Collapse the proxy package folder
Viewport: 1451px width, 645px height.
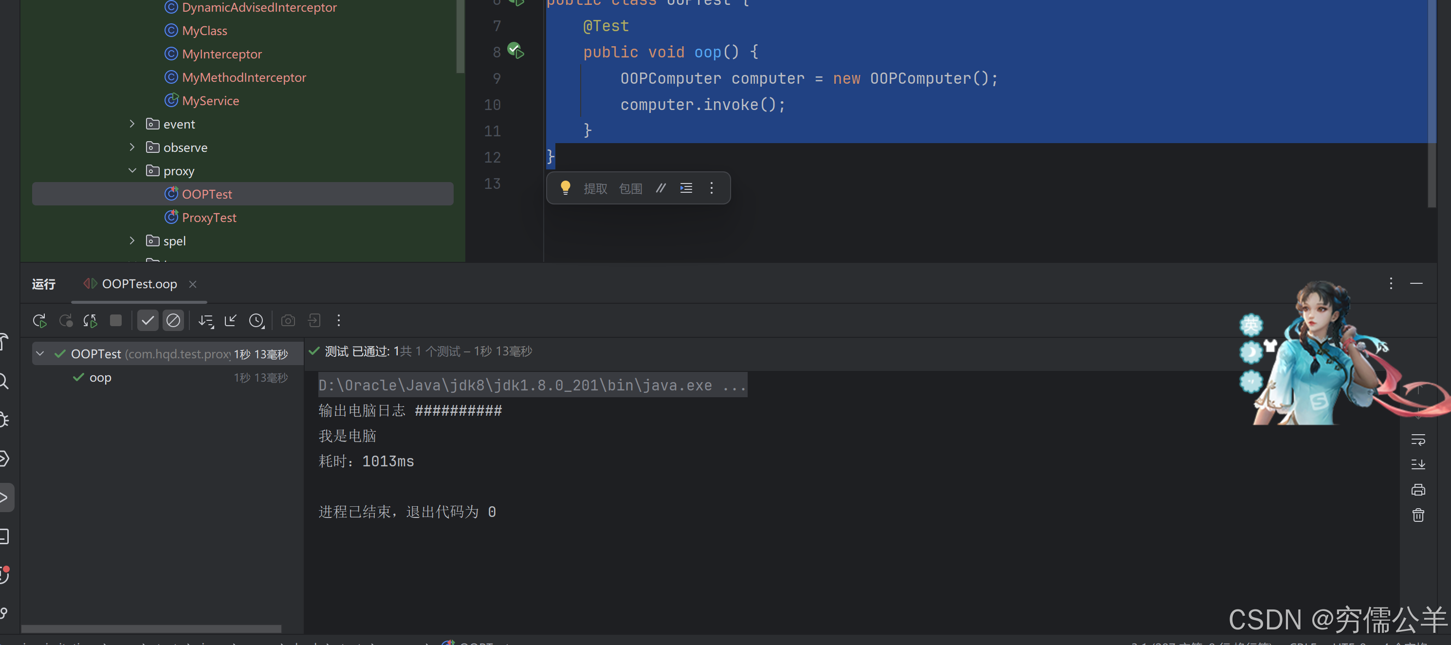[132, 171]
